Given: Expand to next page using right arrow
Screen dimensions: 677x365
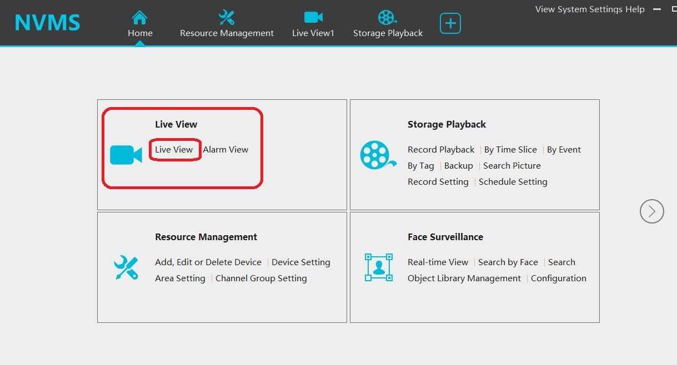Looking at the screenshot, I should pos(651,211).
